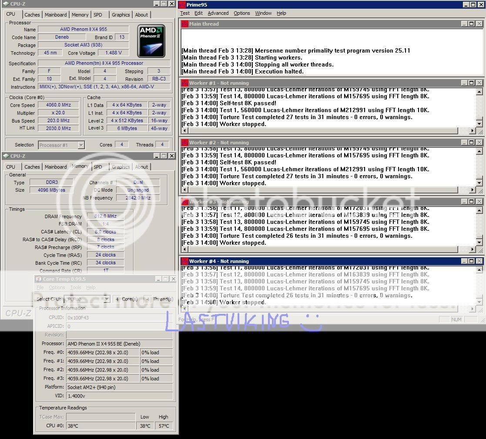The image size is (486, 439).
Task: Open the Tools menu in Core Temp
Action: pos(76,288)
